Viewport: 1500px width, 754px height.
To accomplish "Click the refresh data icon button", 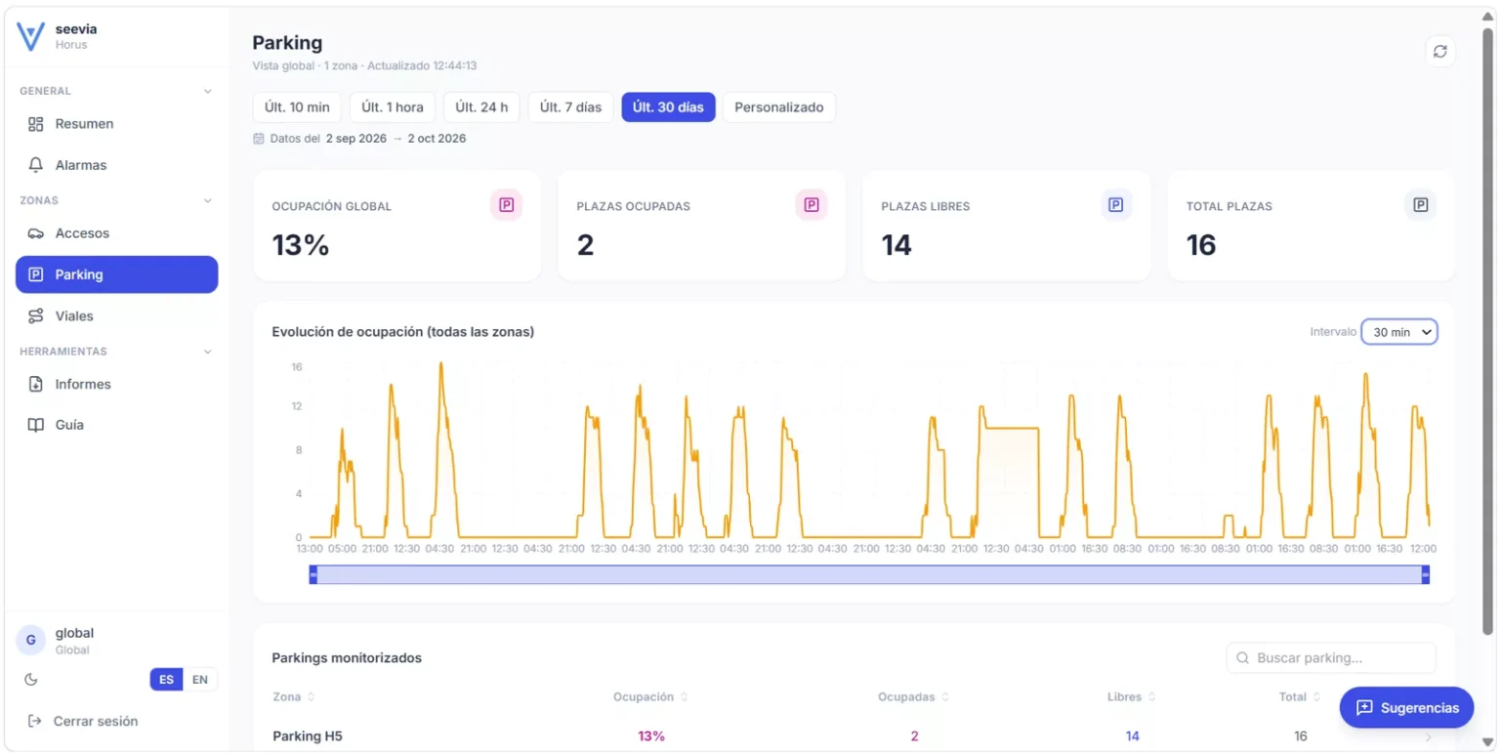I will click(1439, 52).
